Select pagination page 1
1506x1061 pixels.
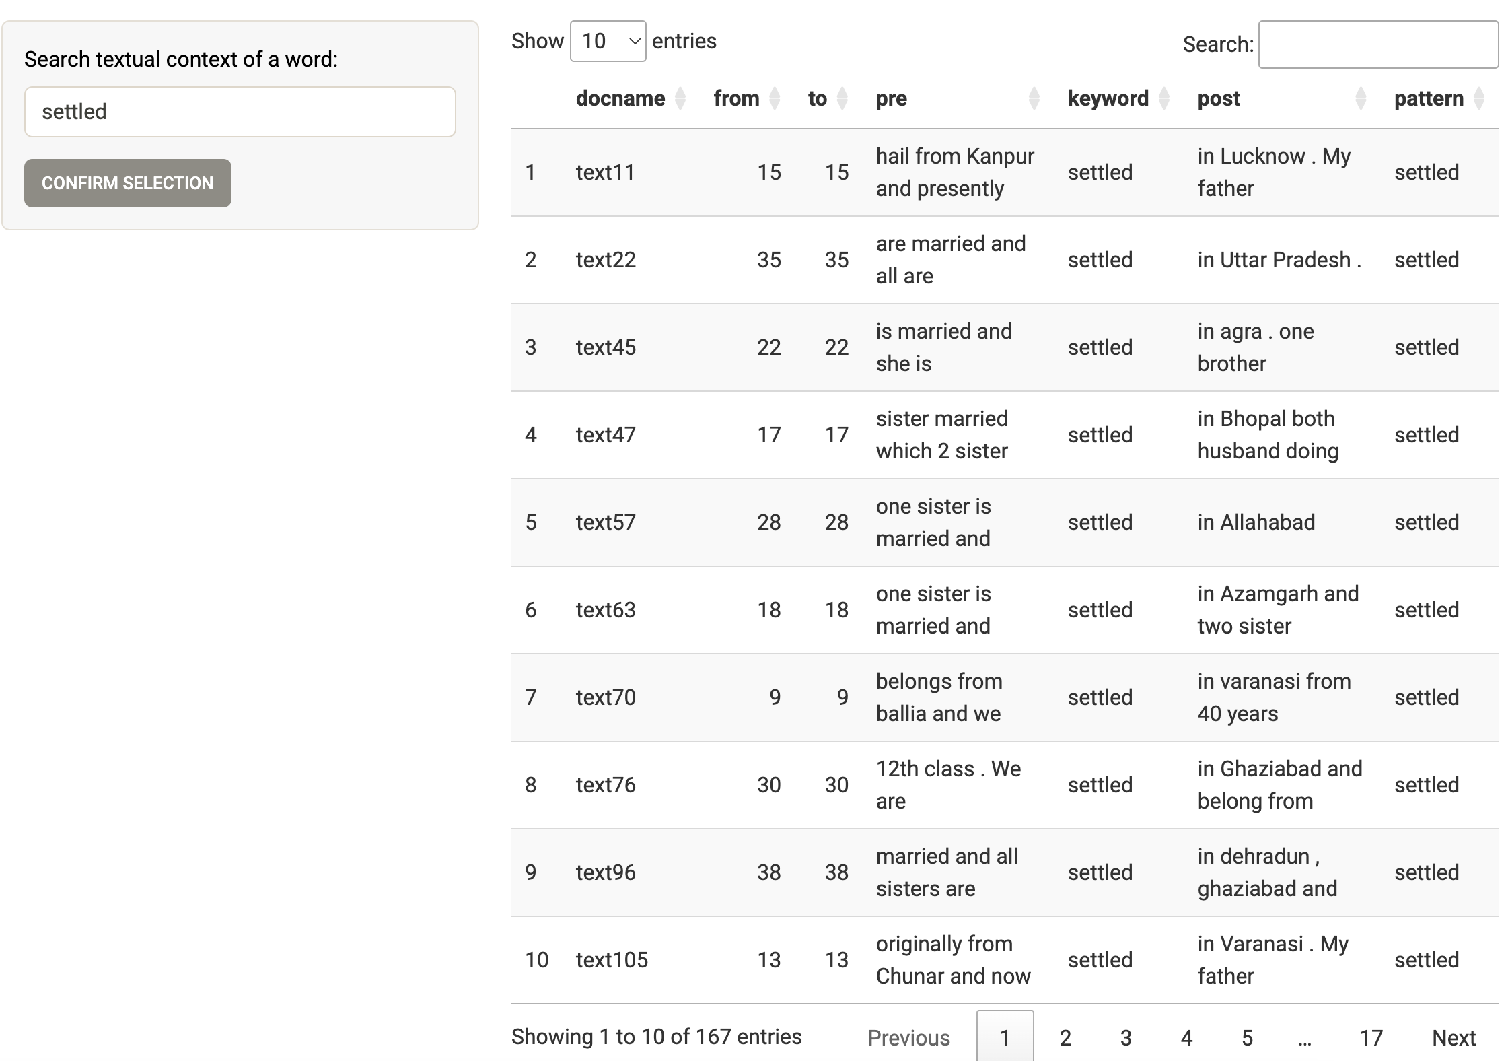(1005, 1037)
